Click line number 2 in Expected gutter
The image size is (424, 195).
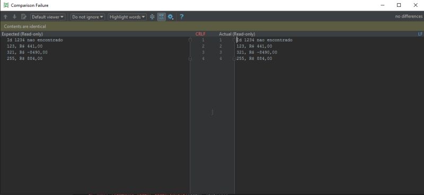pyautogui.click(x=204, y=46)
